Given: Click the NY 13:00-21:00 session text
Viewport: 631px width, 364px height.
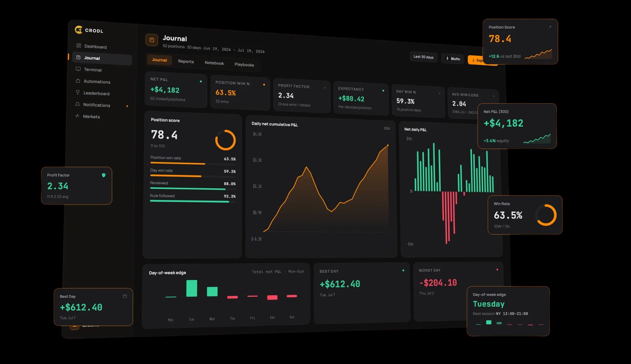Looking at the screenshot, I should click(512, 314).
